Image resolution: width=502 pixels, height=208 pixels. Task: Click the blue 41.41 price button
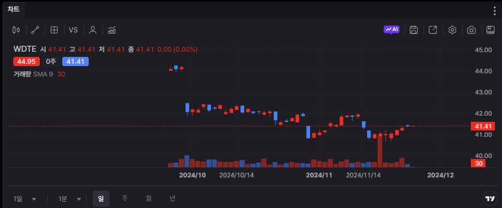tap(76, 61)
